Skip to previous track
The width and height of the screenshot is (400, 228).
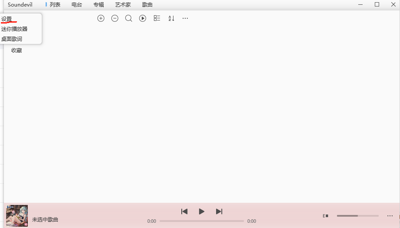click(184, 211)
